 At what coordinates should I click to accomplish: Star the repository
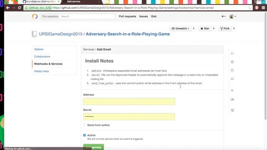coord(205,28)
